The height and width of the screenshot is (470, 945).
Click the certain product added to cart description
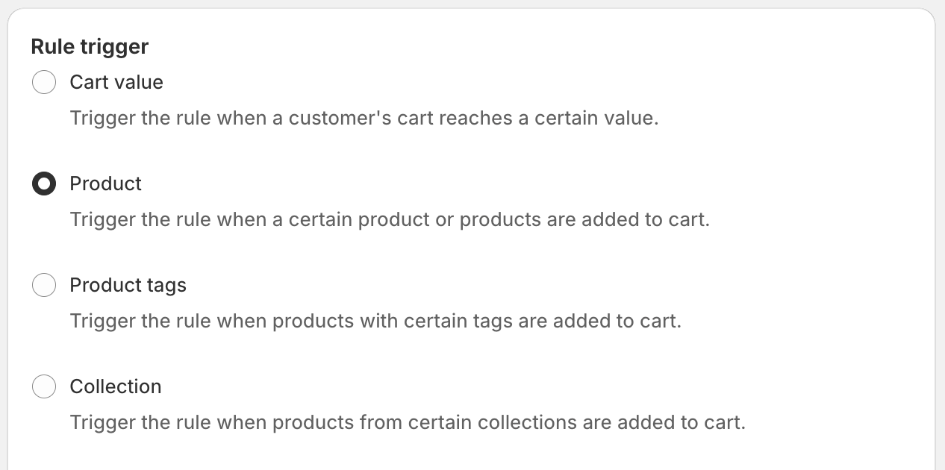[390, 219]
